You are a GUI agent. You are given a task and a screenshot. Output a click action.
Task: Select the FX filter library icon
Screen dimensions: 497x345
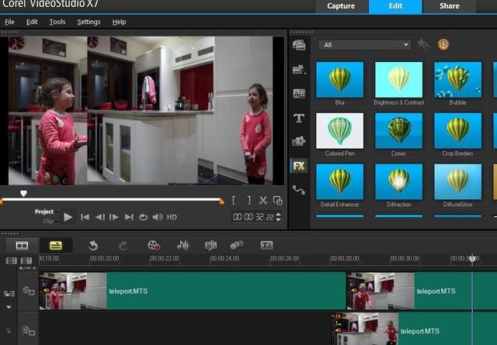click(x=299, y=166)
